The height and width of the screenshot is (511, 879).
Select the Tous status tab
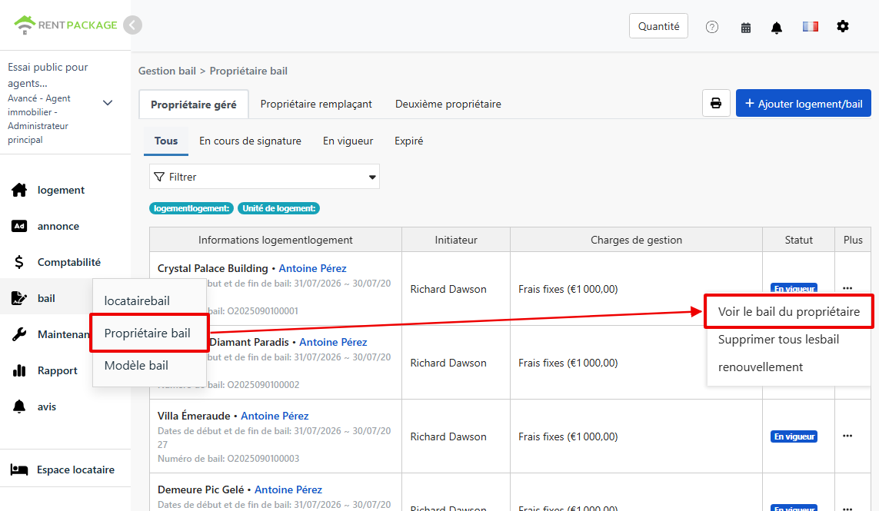coord(166,141)
